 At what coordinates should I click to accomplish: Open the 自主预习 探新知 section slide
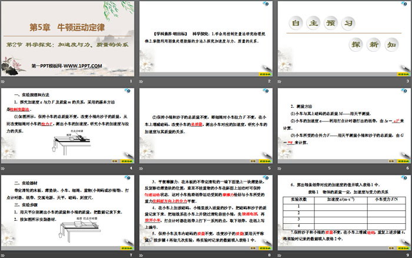(x=343, y=38)
